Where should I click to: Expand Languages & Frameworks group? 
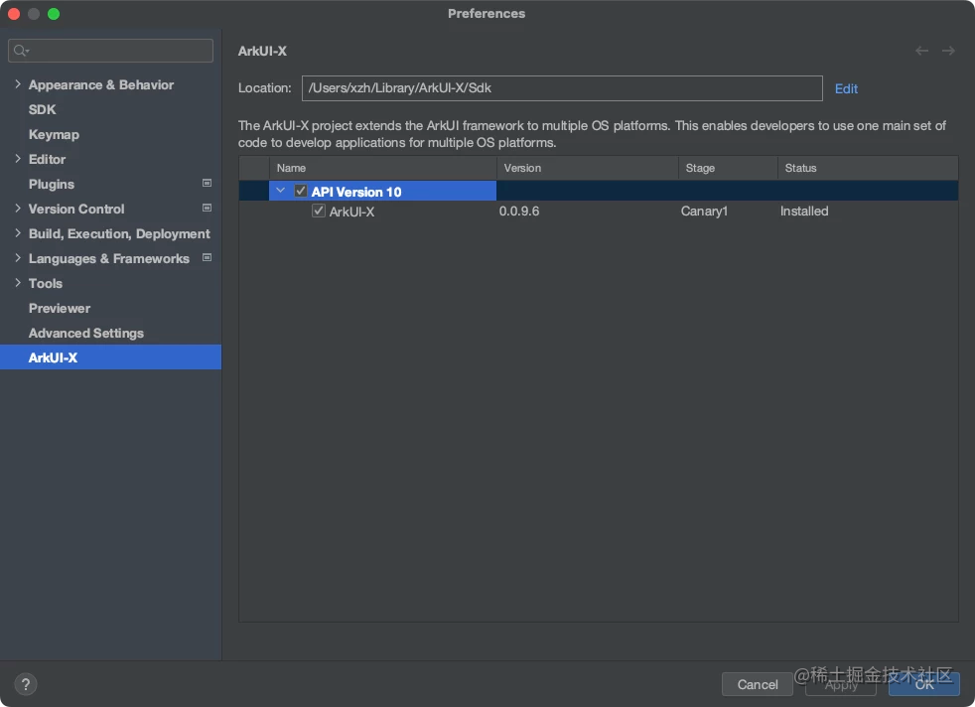pyautogui.click(x=18, y=258)
